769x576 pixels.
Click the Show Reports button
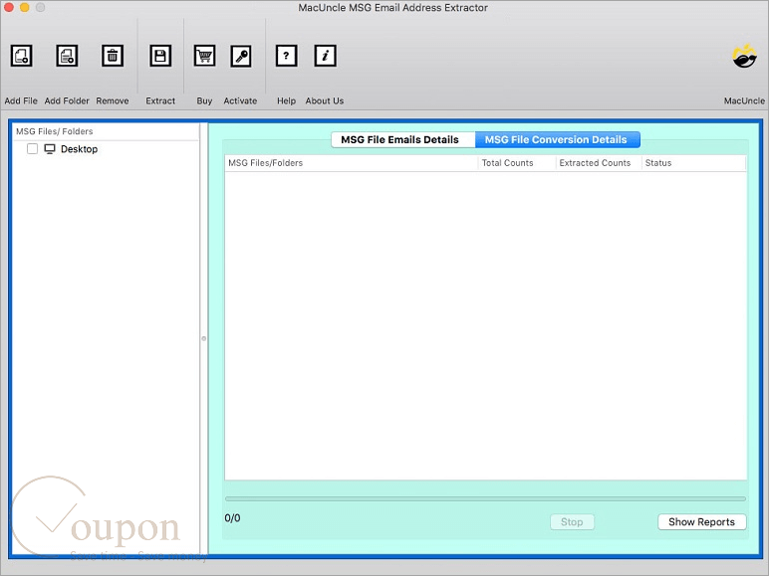[x=702, y=522]
